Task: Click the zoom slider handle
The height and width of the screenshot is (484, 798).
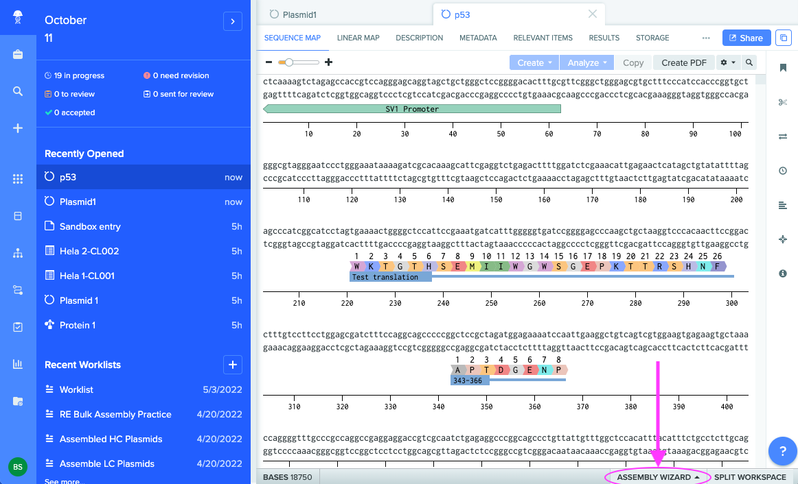Action: click(289, 62)
